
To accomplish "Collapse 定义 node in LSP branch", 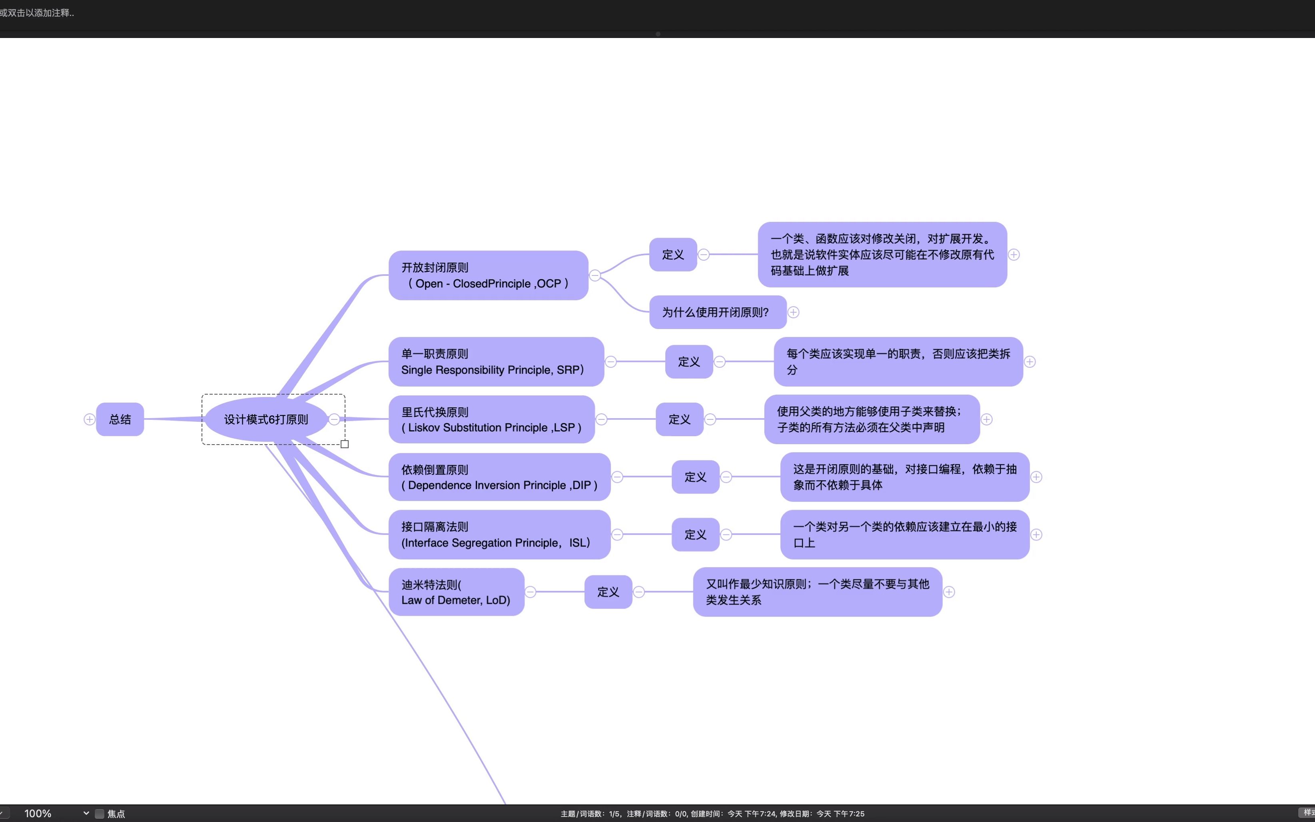I will click(710, 419).
